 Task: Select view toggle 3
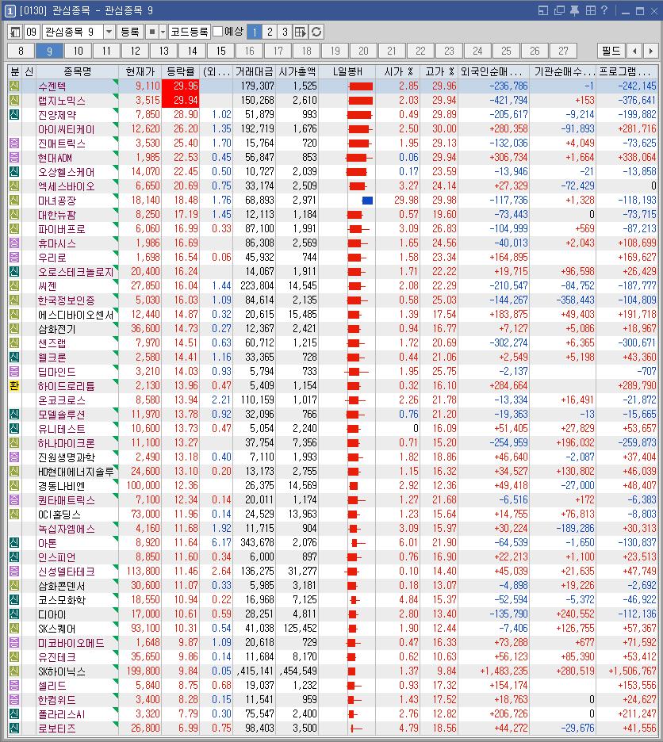[285, 32]
